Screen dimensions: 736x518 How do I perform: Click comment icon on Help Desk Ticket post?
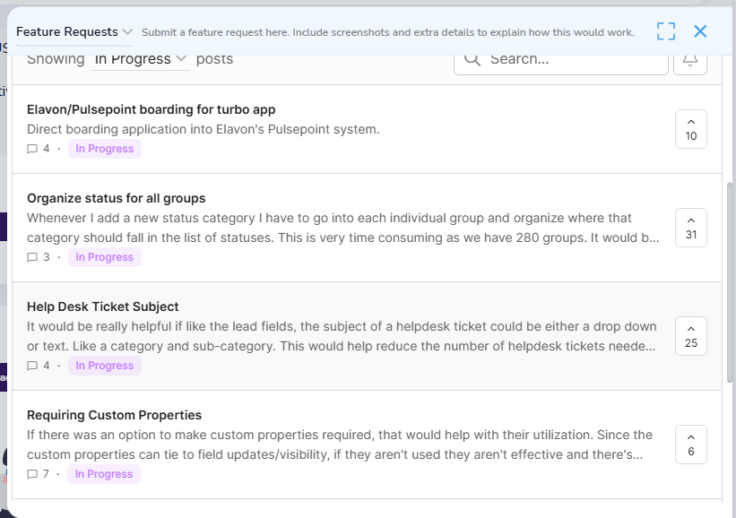[33, 367]
